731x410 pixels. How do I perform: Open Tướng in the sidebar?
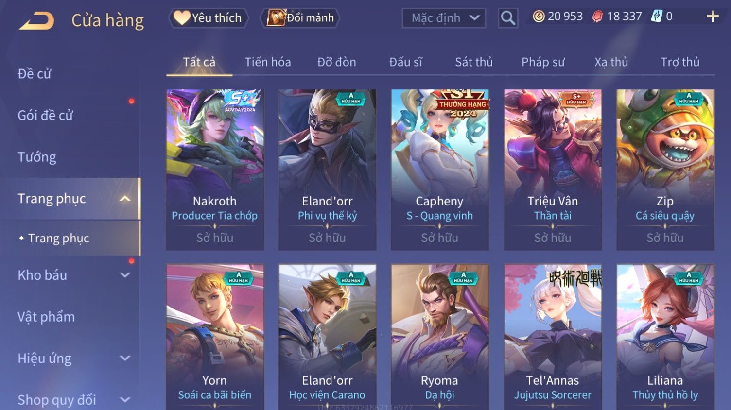coord(37,157)
